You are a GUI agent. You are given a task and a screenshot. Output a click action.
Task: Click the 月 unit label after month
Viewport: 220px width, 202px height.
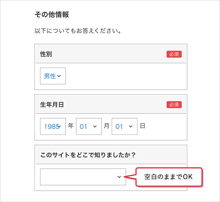107,126
